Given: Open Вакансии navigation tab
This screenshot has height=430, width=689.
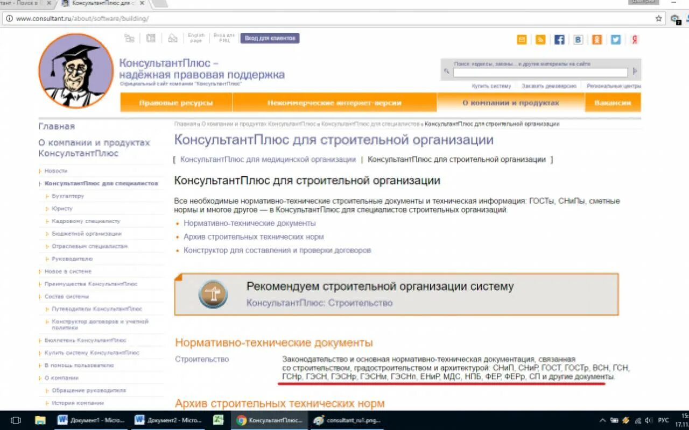Looking at the screenshot, I should [613, 103].
